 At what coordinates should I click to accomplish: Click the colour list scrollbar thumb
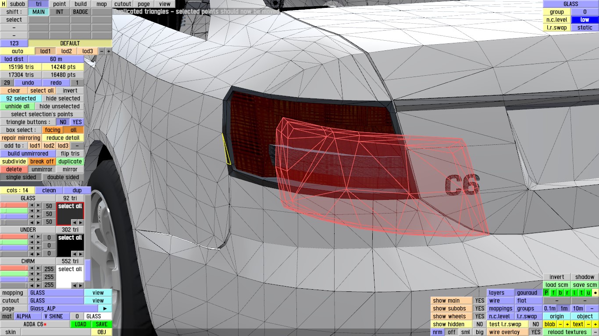click(x=88, y=270)
